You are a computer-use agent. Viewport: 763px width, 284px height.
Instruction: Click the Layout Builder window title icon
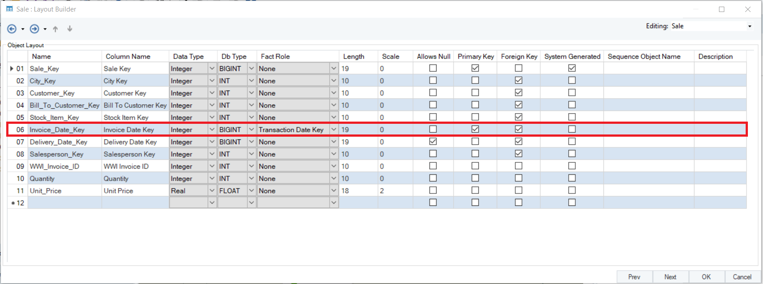9,9
